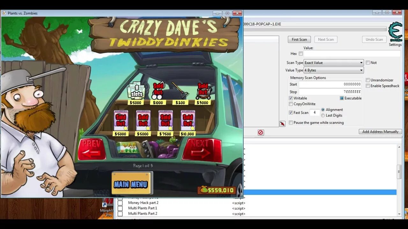Toggle the Writable checkbox
Image resolution: width=408 pixels, height=229 pixels.
(291, 98)
